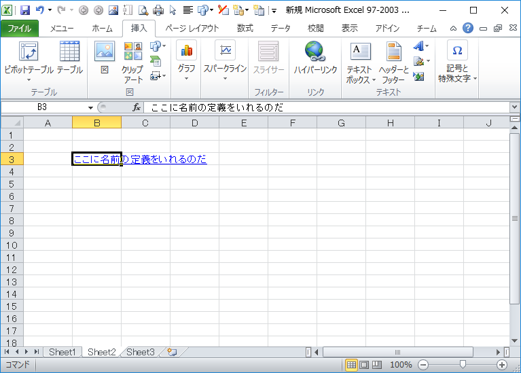The height and width of the screenshot is (373, 521).
Task: Open the signature line dropdown
Action: [x=428, y=61]
